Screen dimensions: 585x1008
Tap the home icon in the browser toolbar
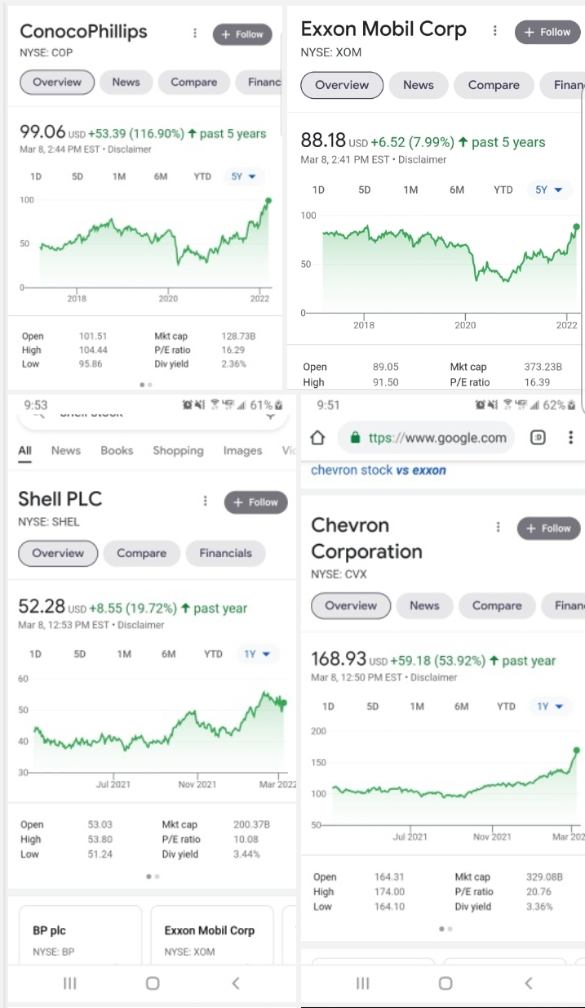point(317,438)
